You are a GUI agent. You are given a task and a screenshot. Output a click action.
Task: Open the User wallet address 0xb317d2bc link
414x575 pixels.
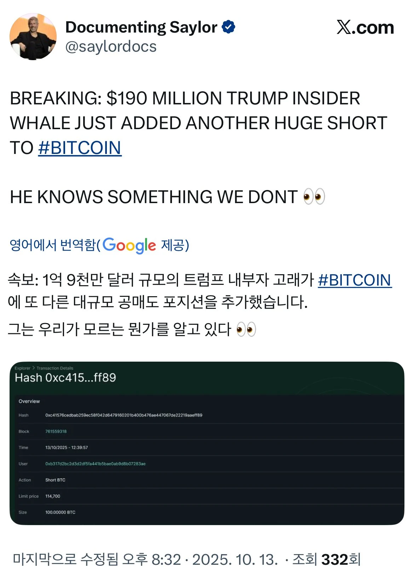pyautogui.click(x=95, y=464)
